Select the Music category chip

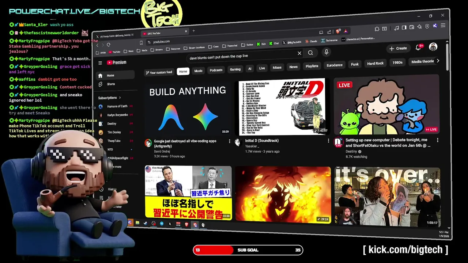198,71
